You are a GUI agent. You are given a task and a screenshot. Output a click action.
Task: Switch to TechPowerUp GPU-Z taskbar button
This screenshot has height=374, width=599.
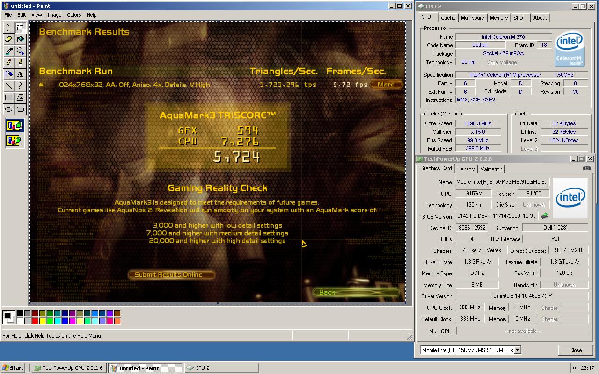(70, 368)
